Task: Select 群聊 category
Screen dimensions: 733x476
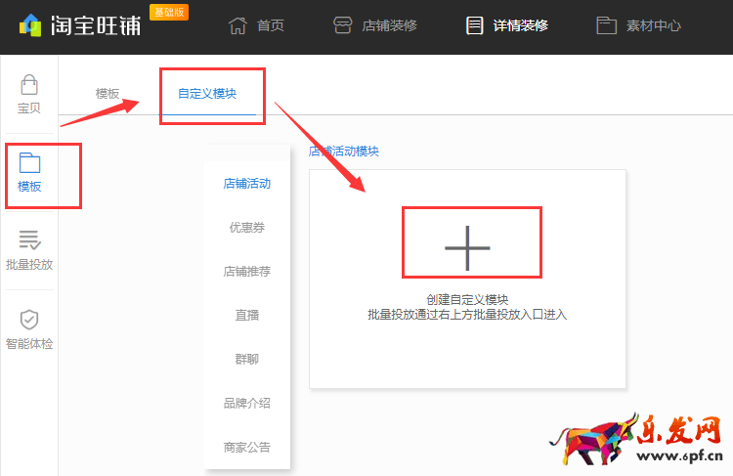Action: (246, 360)
